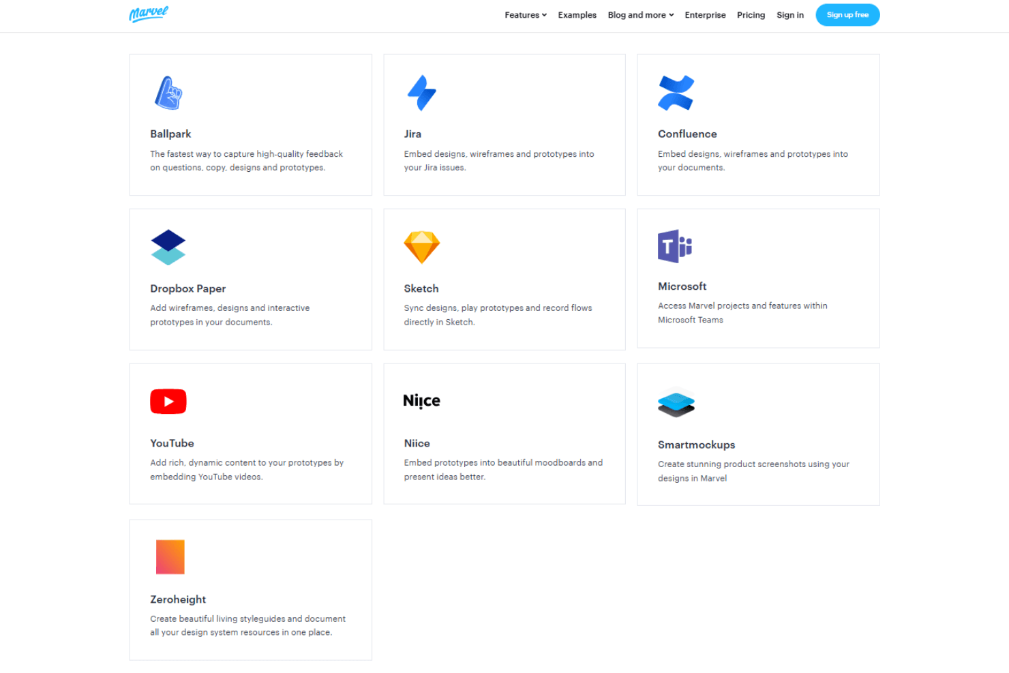Click the Zeroheight orange gradient icon
Screen dimensions: 1009x673
pos(170,556)
